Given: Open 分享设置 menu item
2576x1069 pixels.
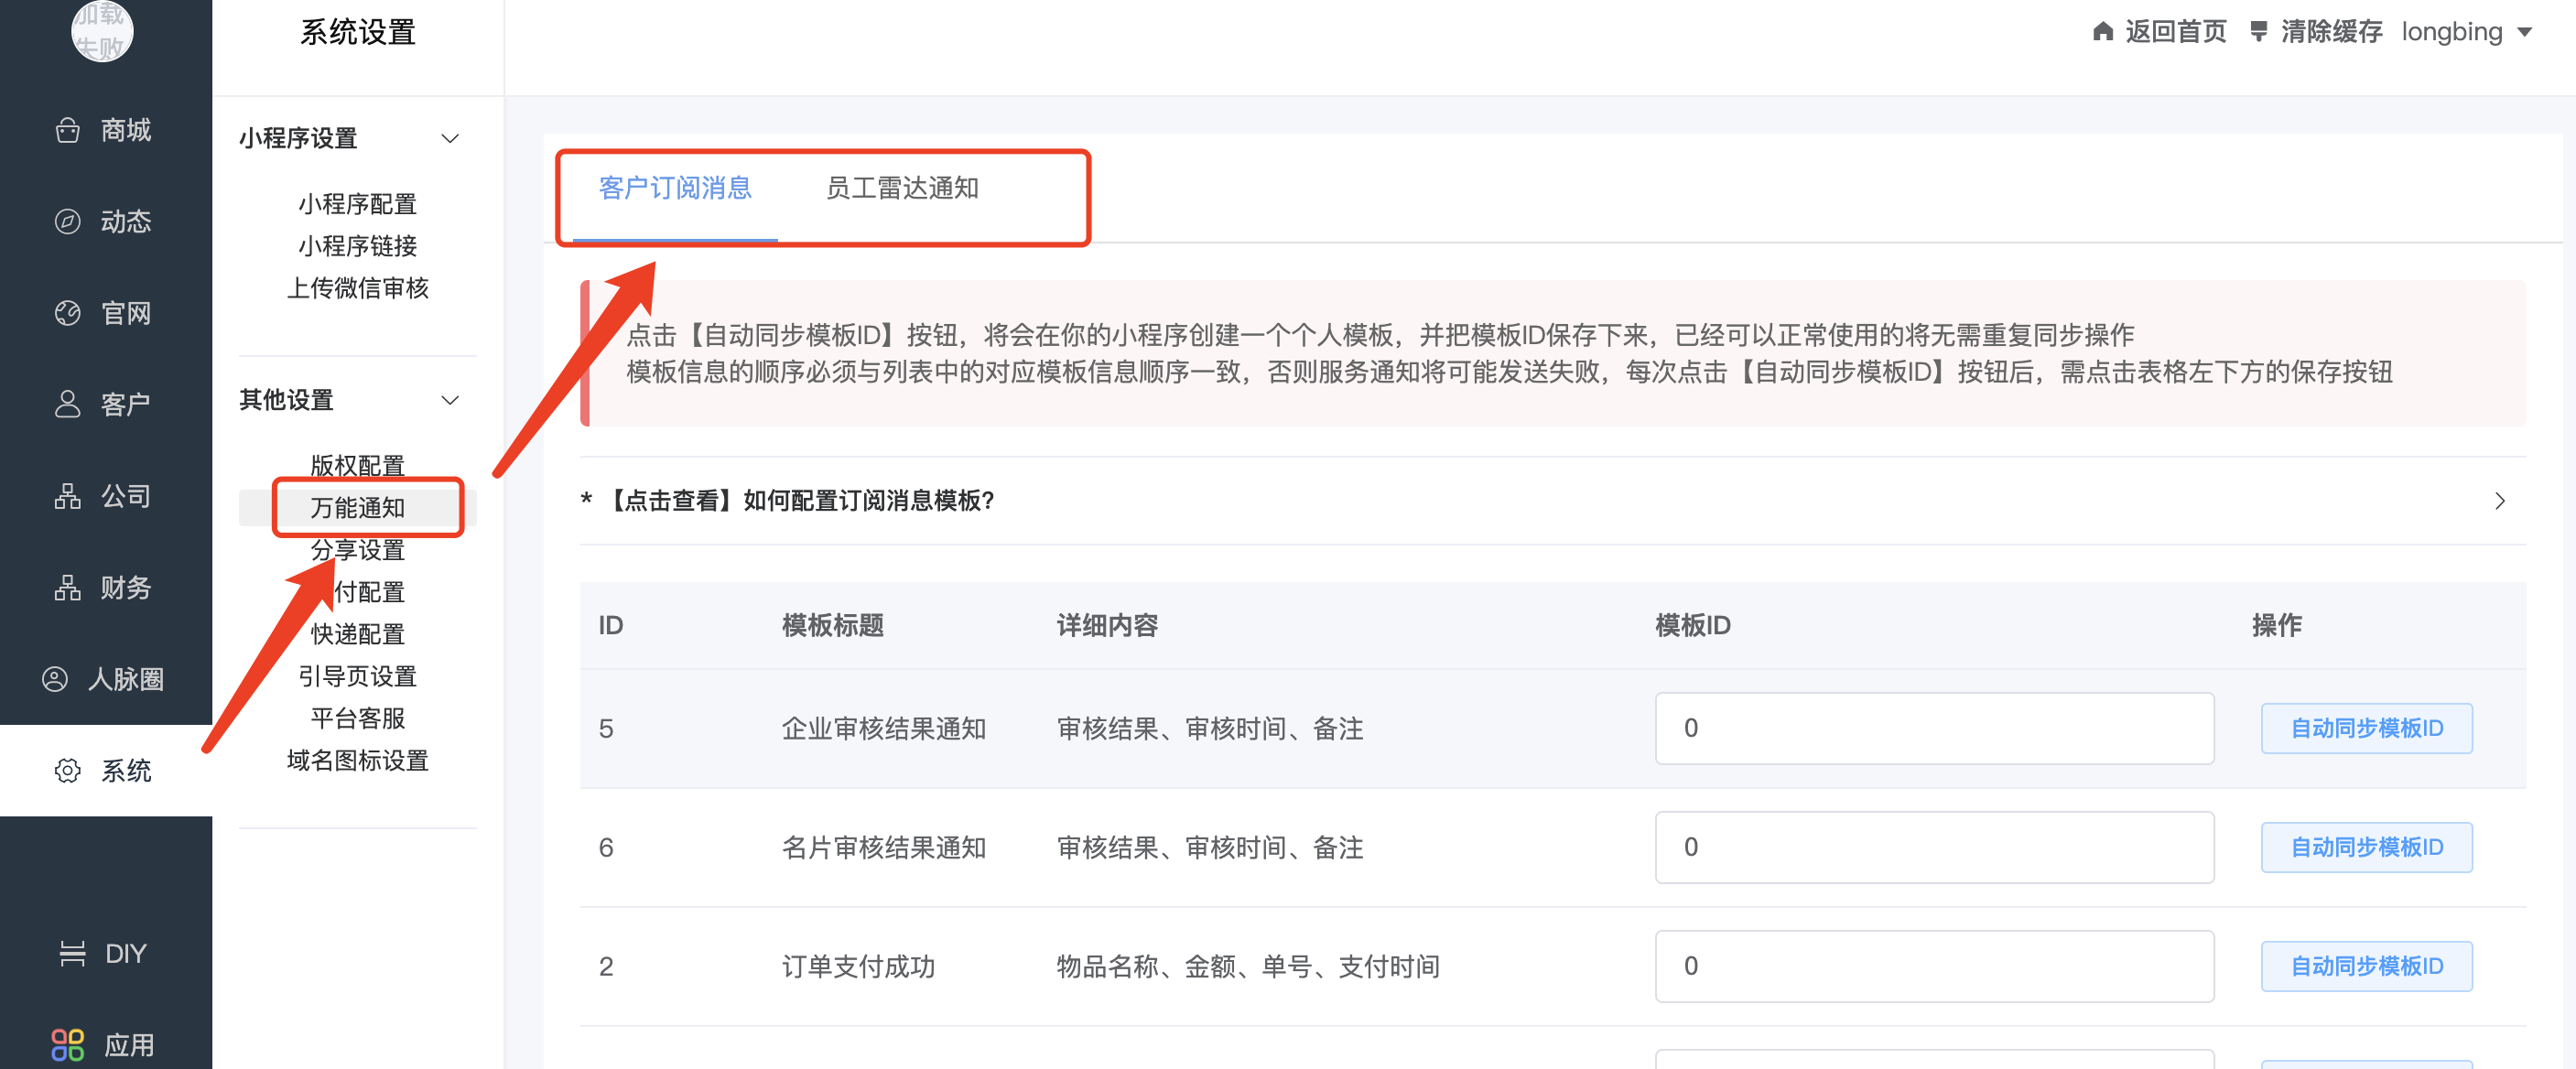Looking at the screenshot, I should click(357, 550).
